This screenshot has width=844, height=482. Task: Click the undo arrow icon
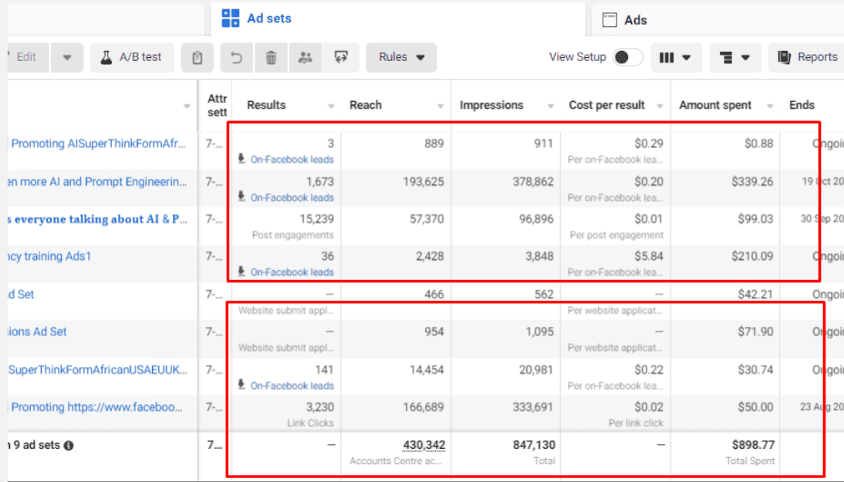point(237,57)
